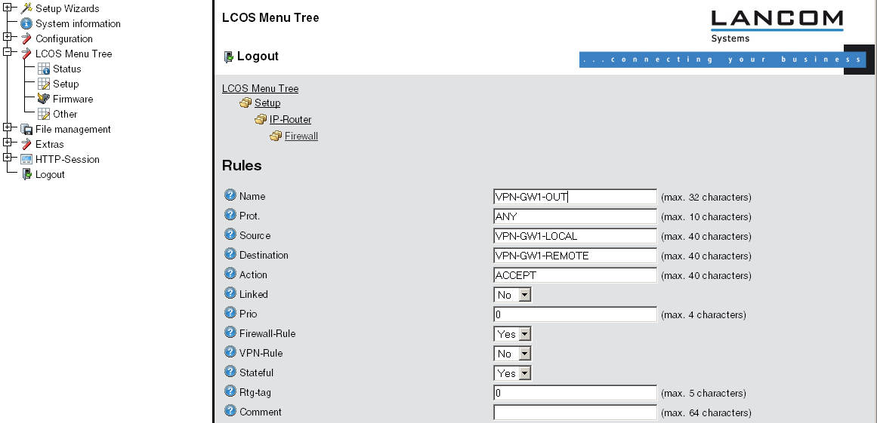This screenshot has width=877, height=423.
Task: Open the IP-Router breadcrumb link
Action: pos(290,119)
